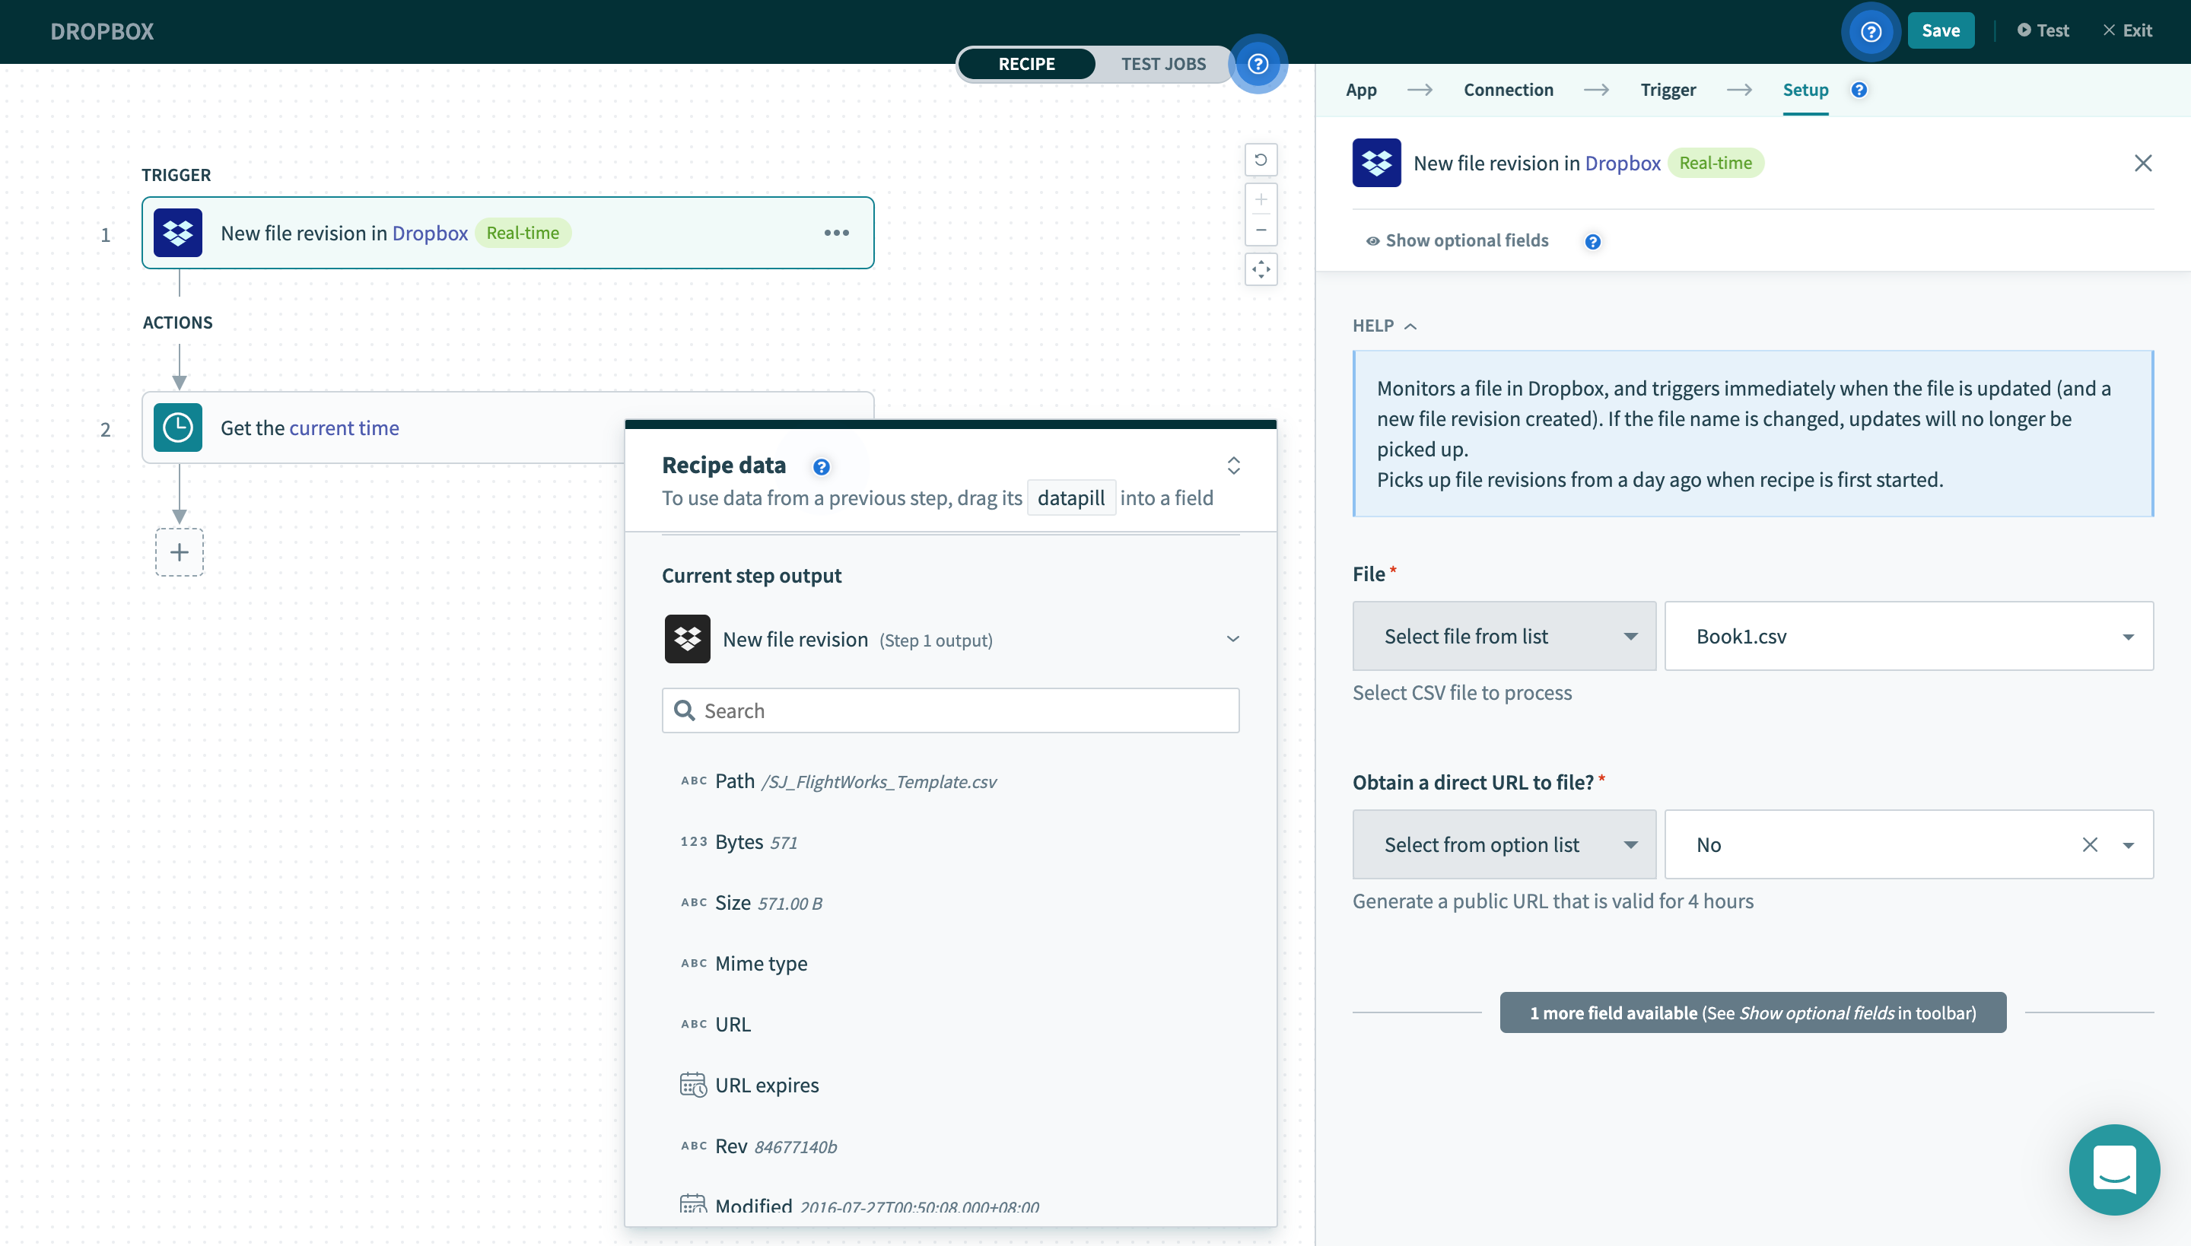Clear the 'No' value with X icon
This screenshot has width=2191, height=1246.
tap(2089, 844)
